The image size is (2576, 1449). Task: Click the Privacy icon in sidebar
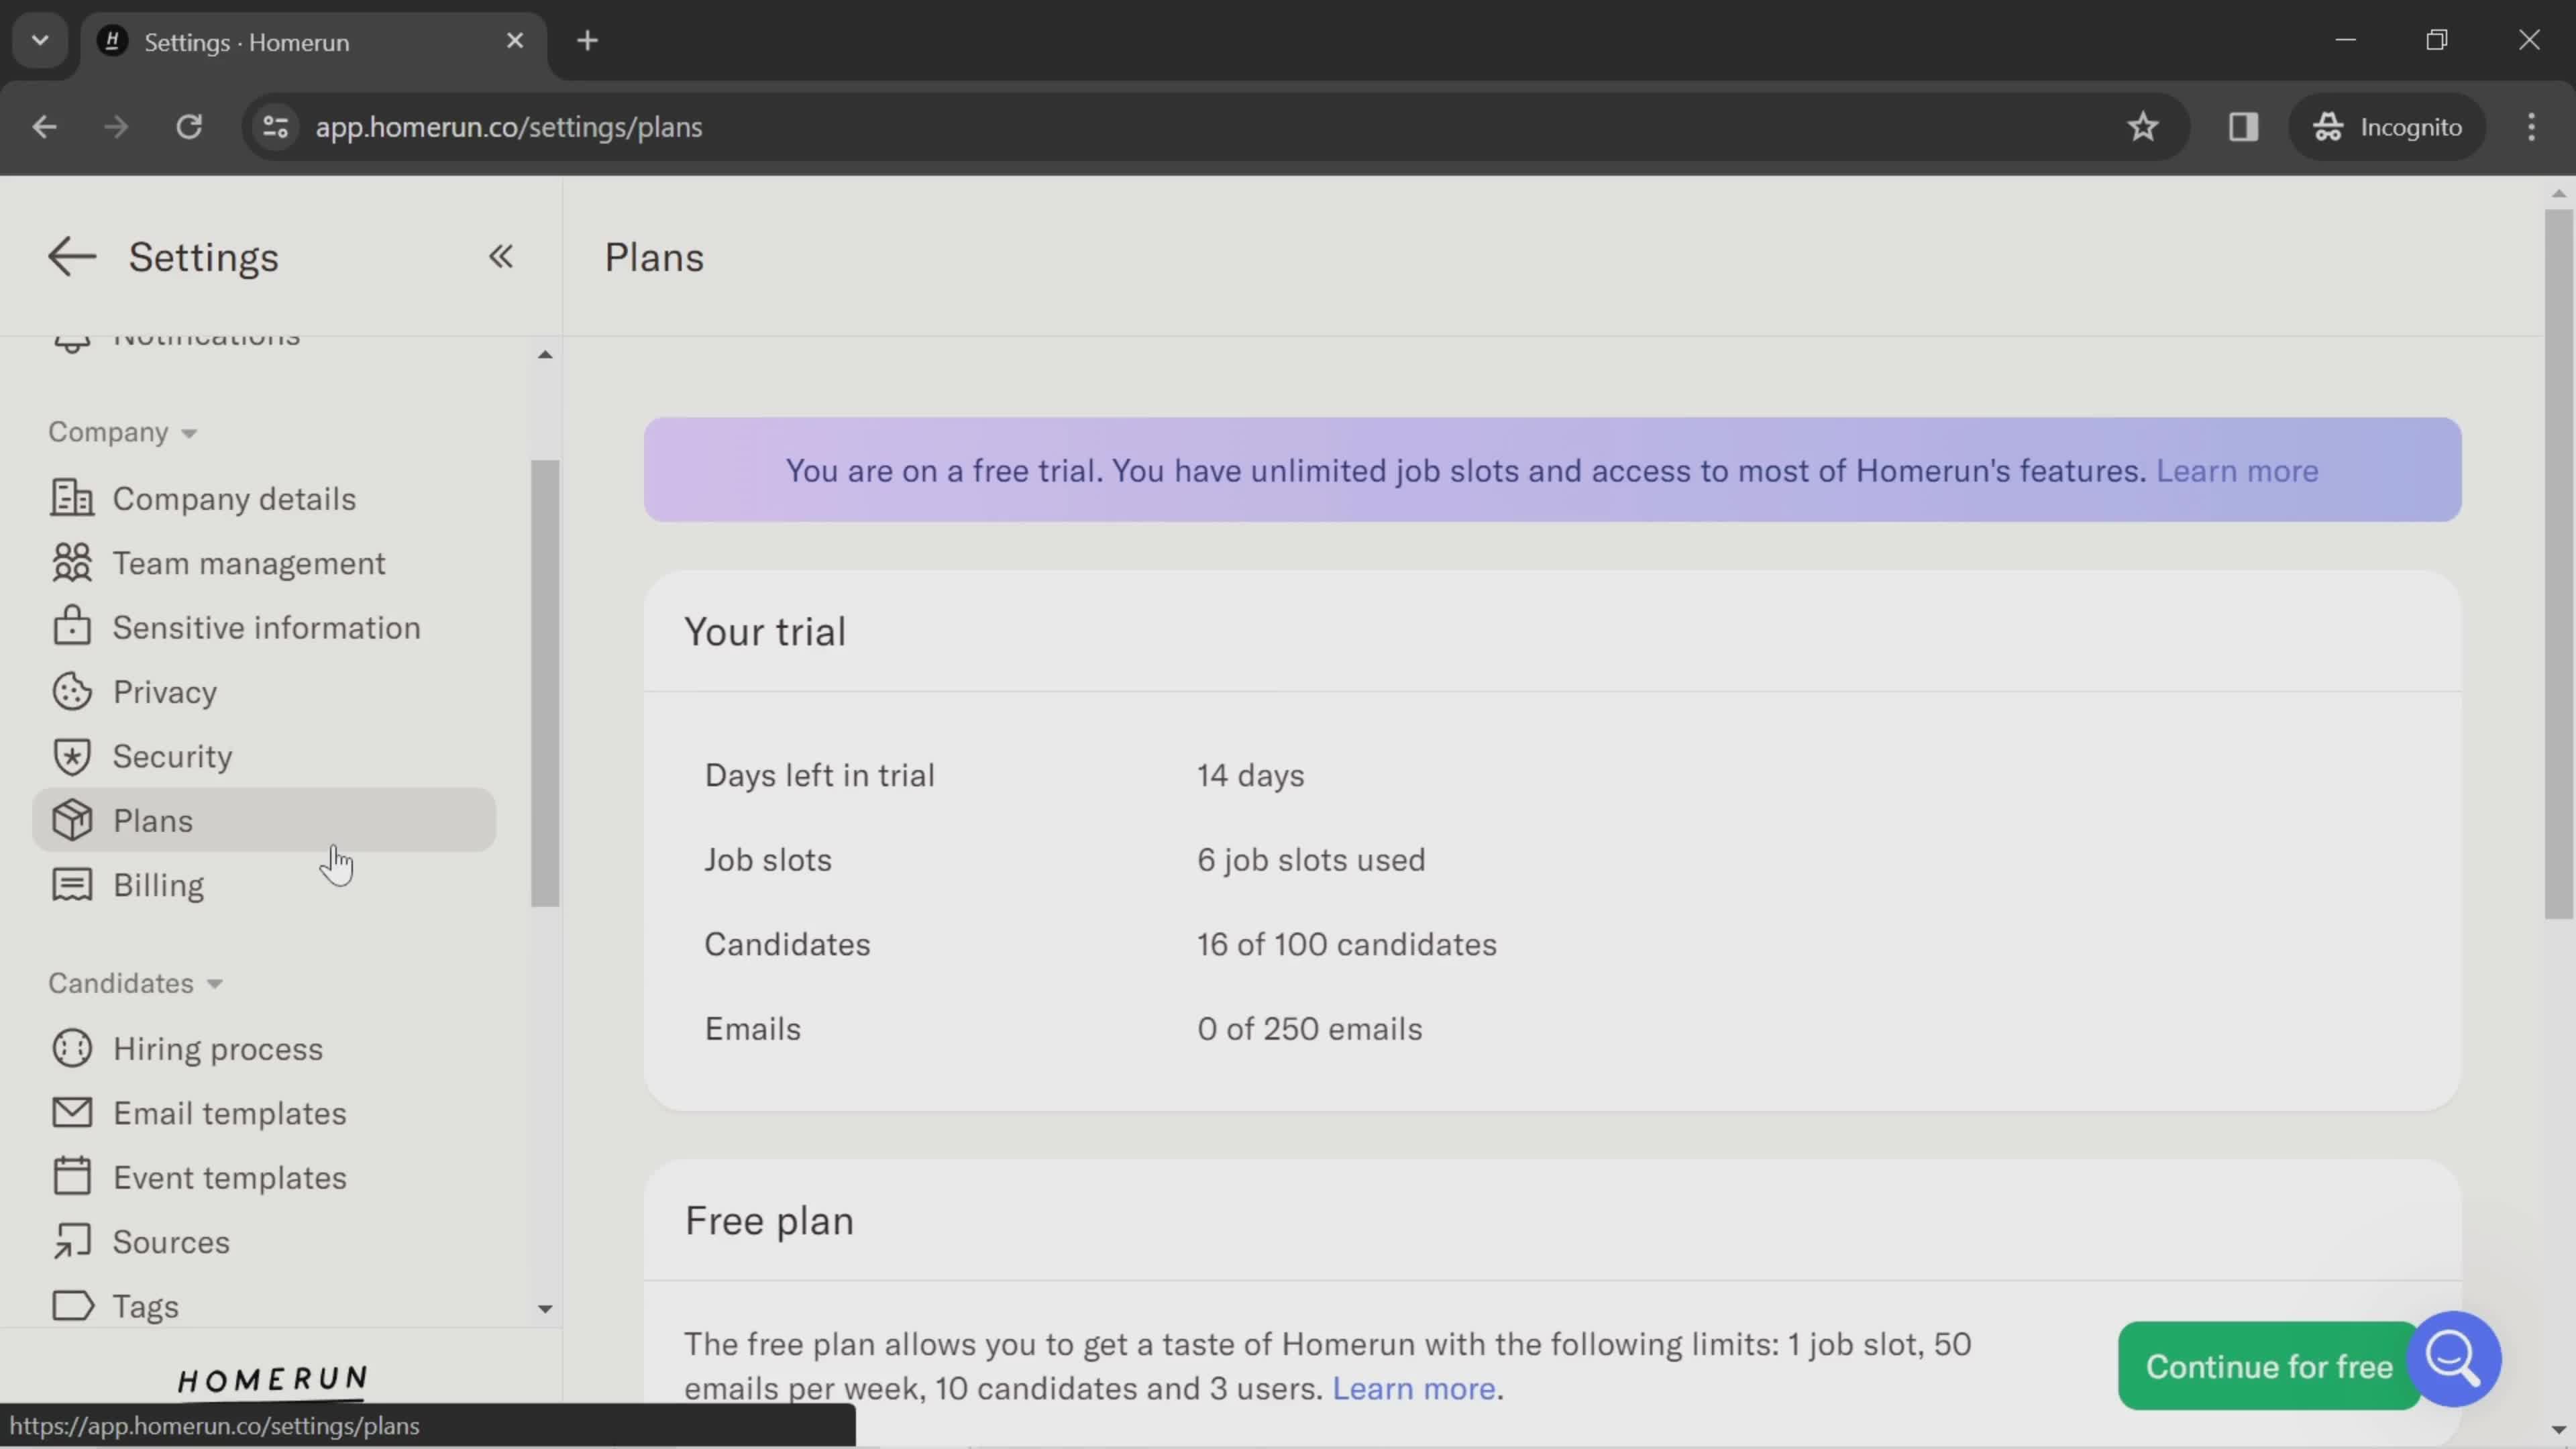[69, 692]
